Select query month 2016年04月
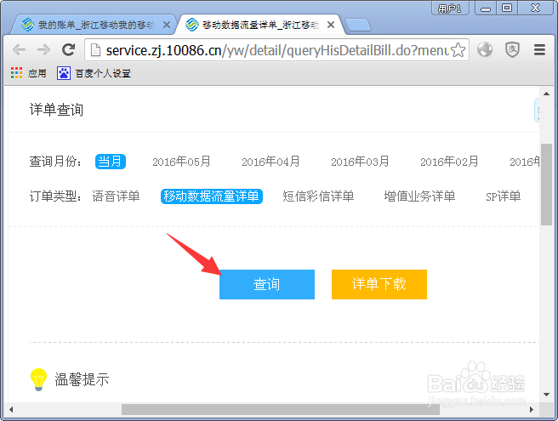558x421 pixels. coord(270,162)
